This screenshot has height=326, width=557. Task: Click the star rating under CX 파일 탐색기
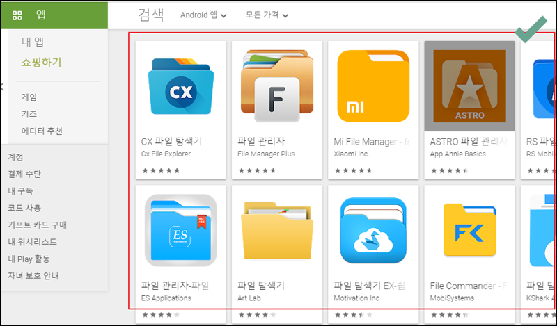point(161,170)
